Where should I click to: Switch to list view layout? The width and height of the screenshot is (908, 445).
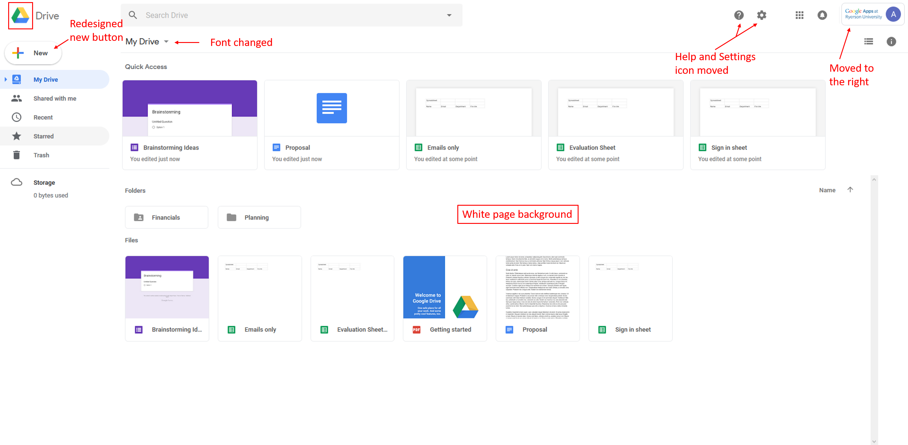(869, 41)
